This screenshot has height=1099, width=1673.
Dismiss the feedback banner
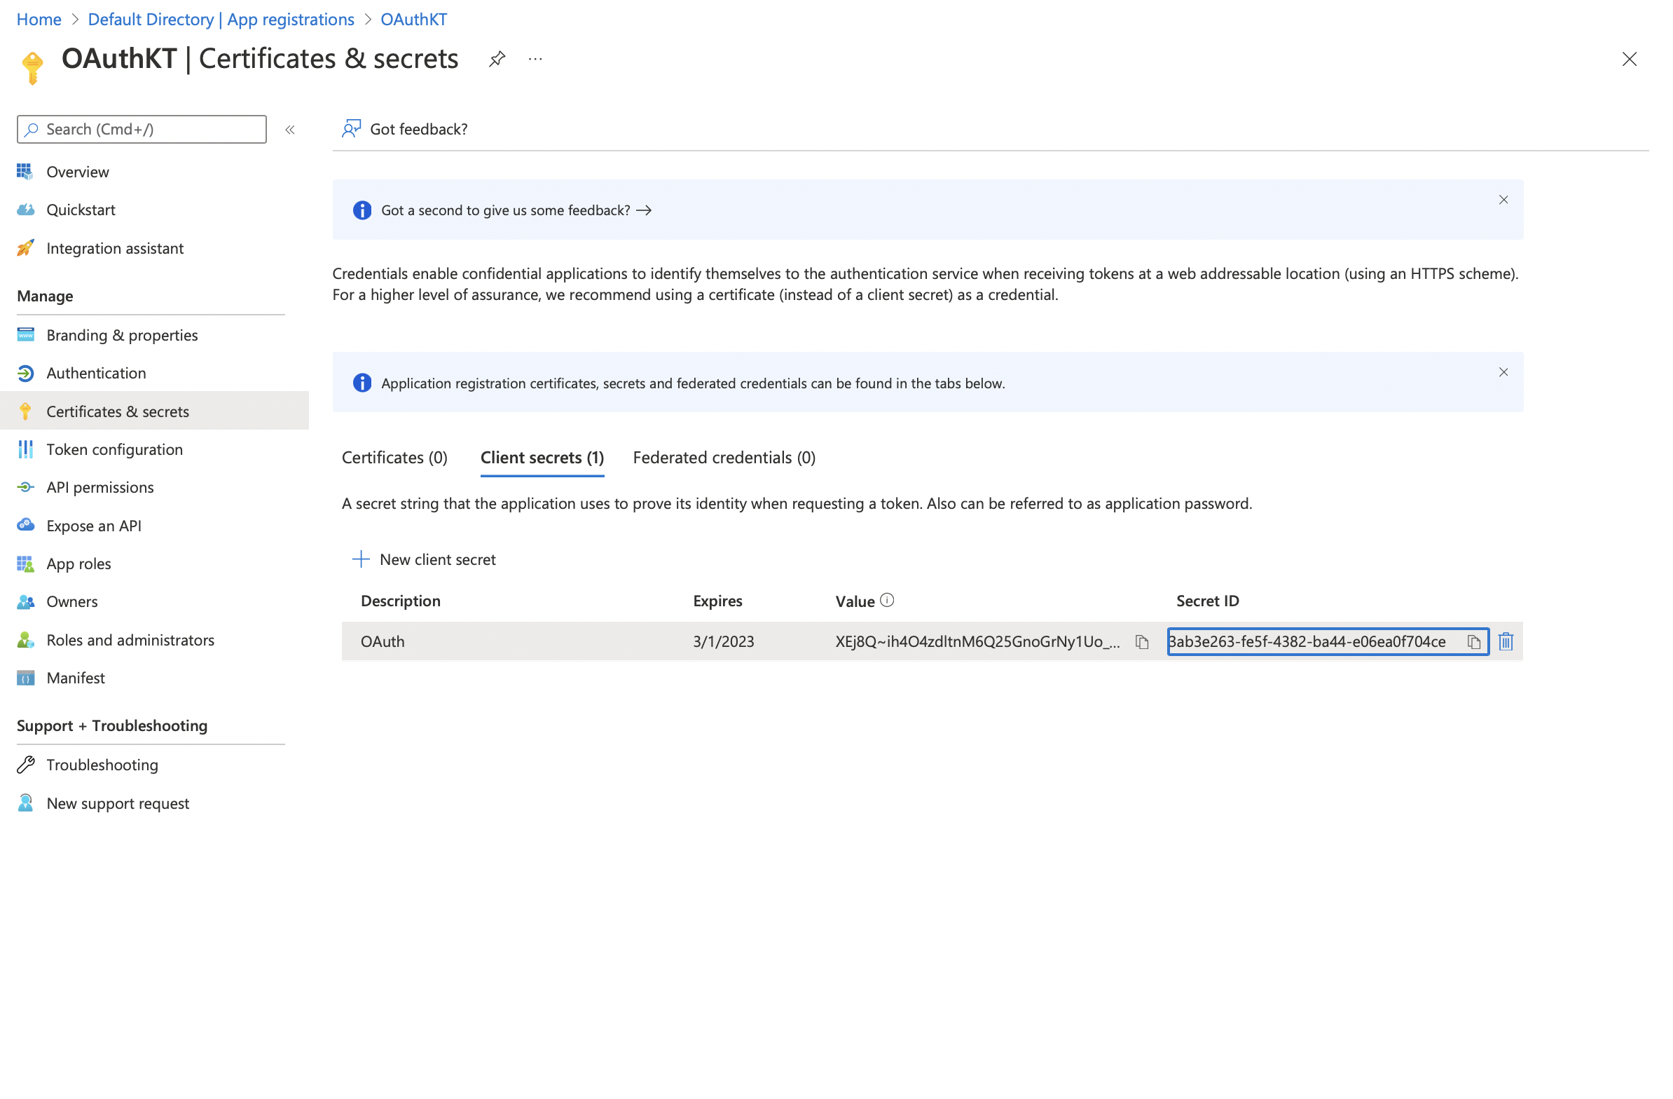click(1503, 200)
